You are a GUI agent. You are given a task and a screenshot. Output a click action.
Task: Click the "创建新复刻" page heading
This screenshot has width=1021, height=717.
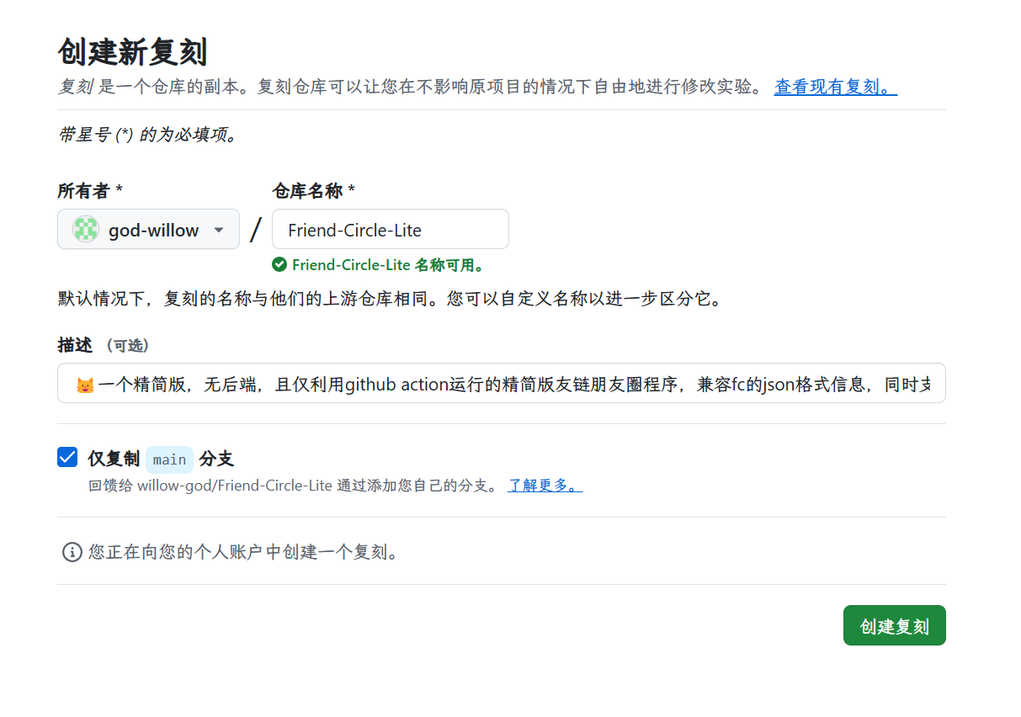click(x=132, y=52)
